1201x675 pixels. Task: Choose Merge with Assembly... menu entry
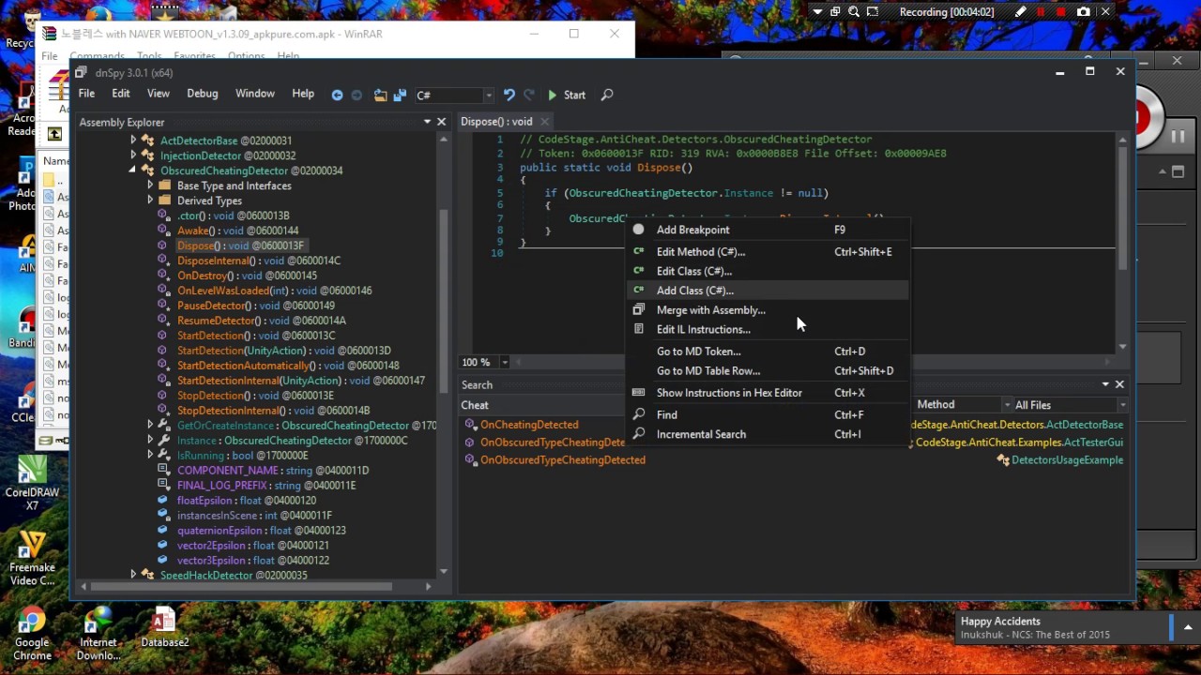(768, 310)
